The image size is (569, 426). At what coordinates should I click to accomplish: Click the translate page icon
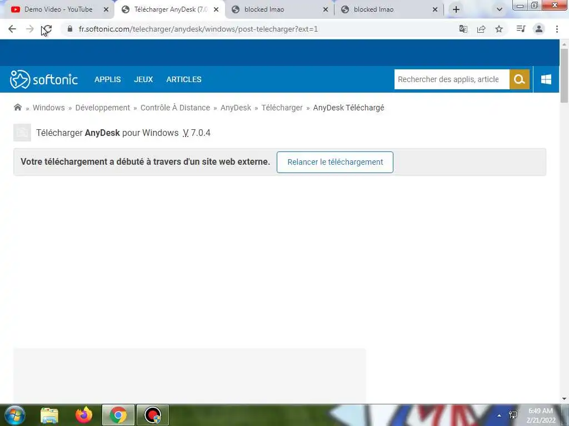463,29
